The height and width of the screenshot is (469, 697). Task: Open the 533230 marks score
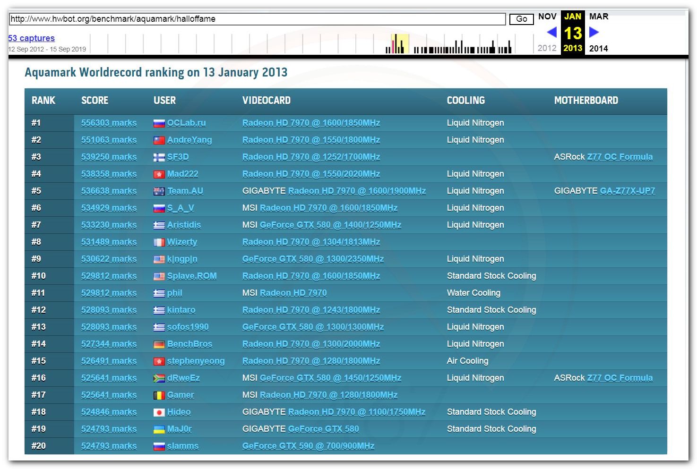(x=109, y=225)
